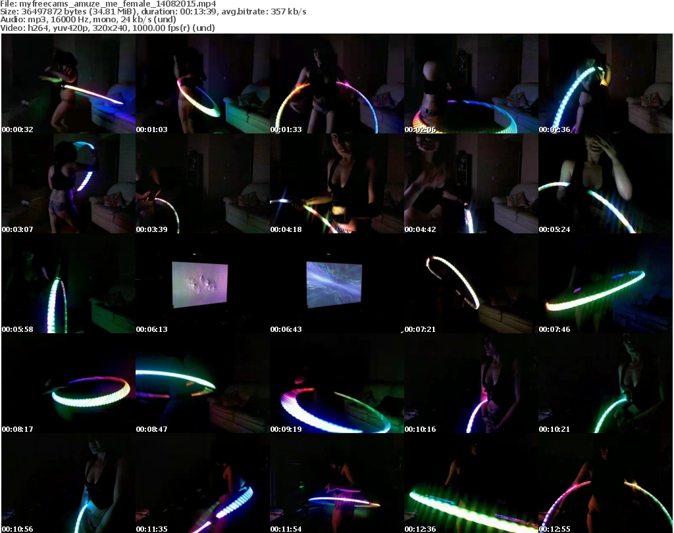Pick the thumbnail marked 00:08:47
The height and width of the screenshot is (533, 674).
203,383
